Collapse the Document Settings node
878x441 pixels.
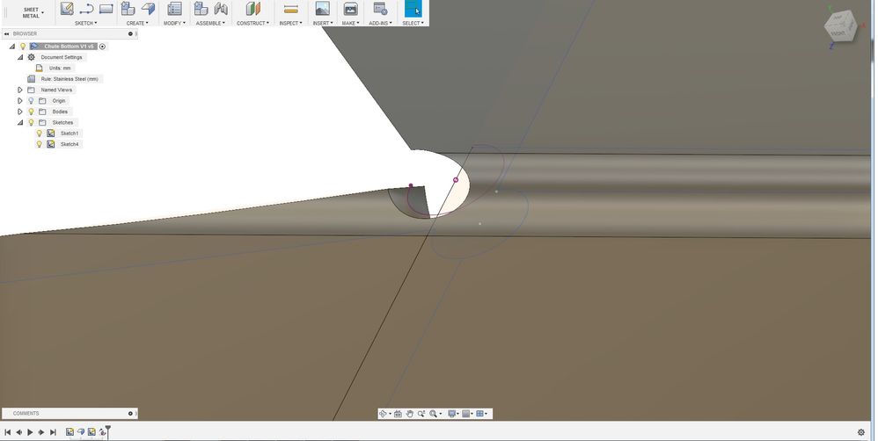[21, 57]
